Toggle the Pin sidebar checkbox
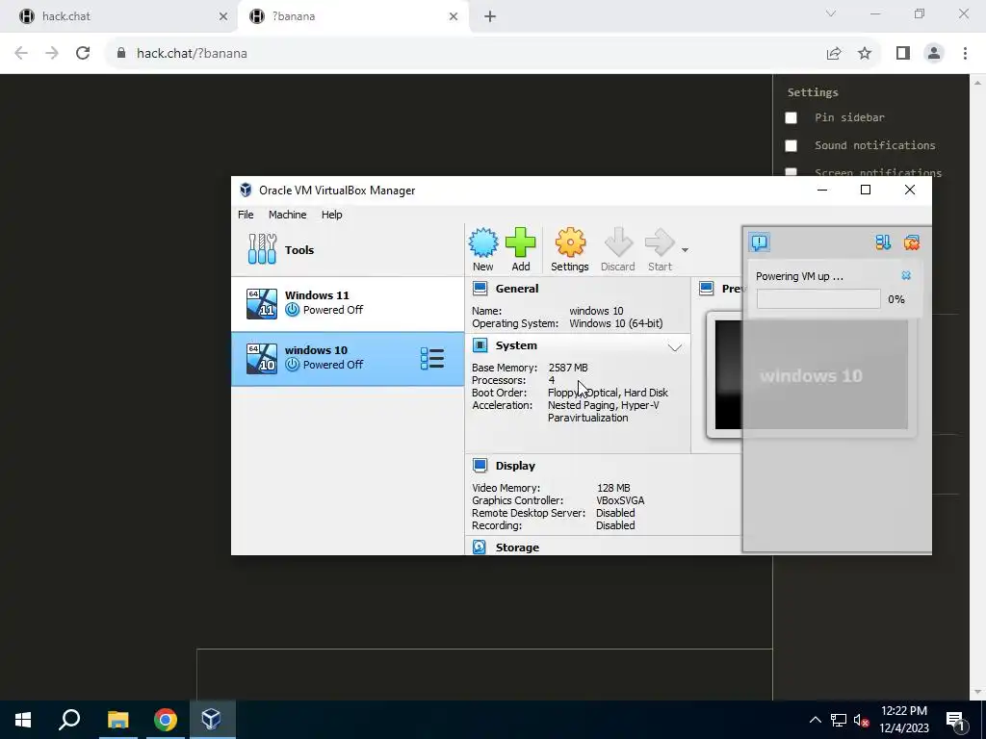Image resolution: width=986 pixels, height=739 pixels. [791, 117]
